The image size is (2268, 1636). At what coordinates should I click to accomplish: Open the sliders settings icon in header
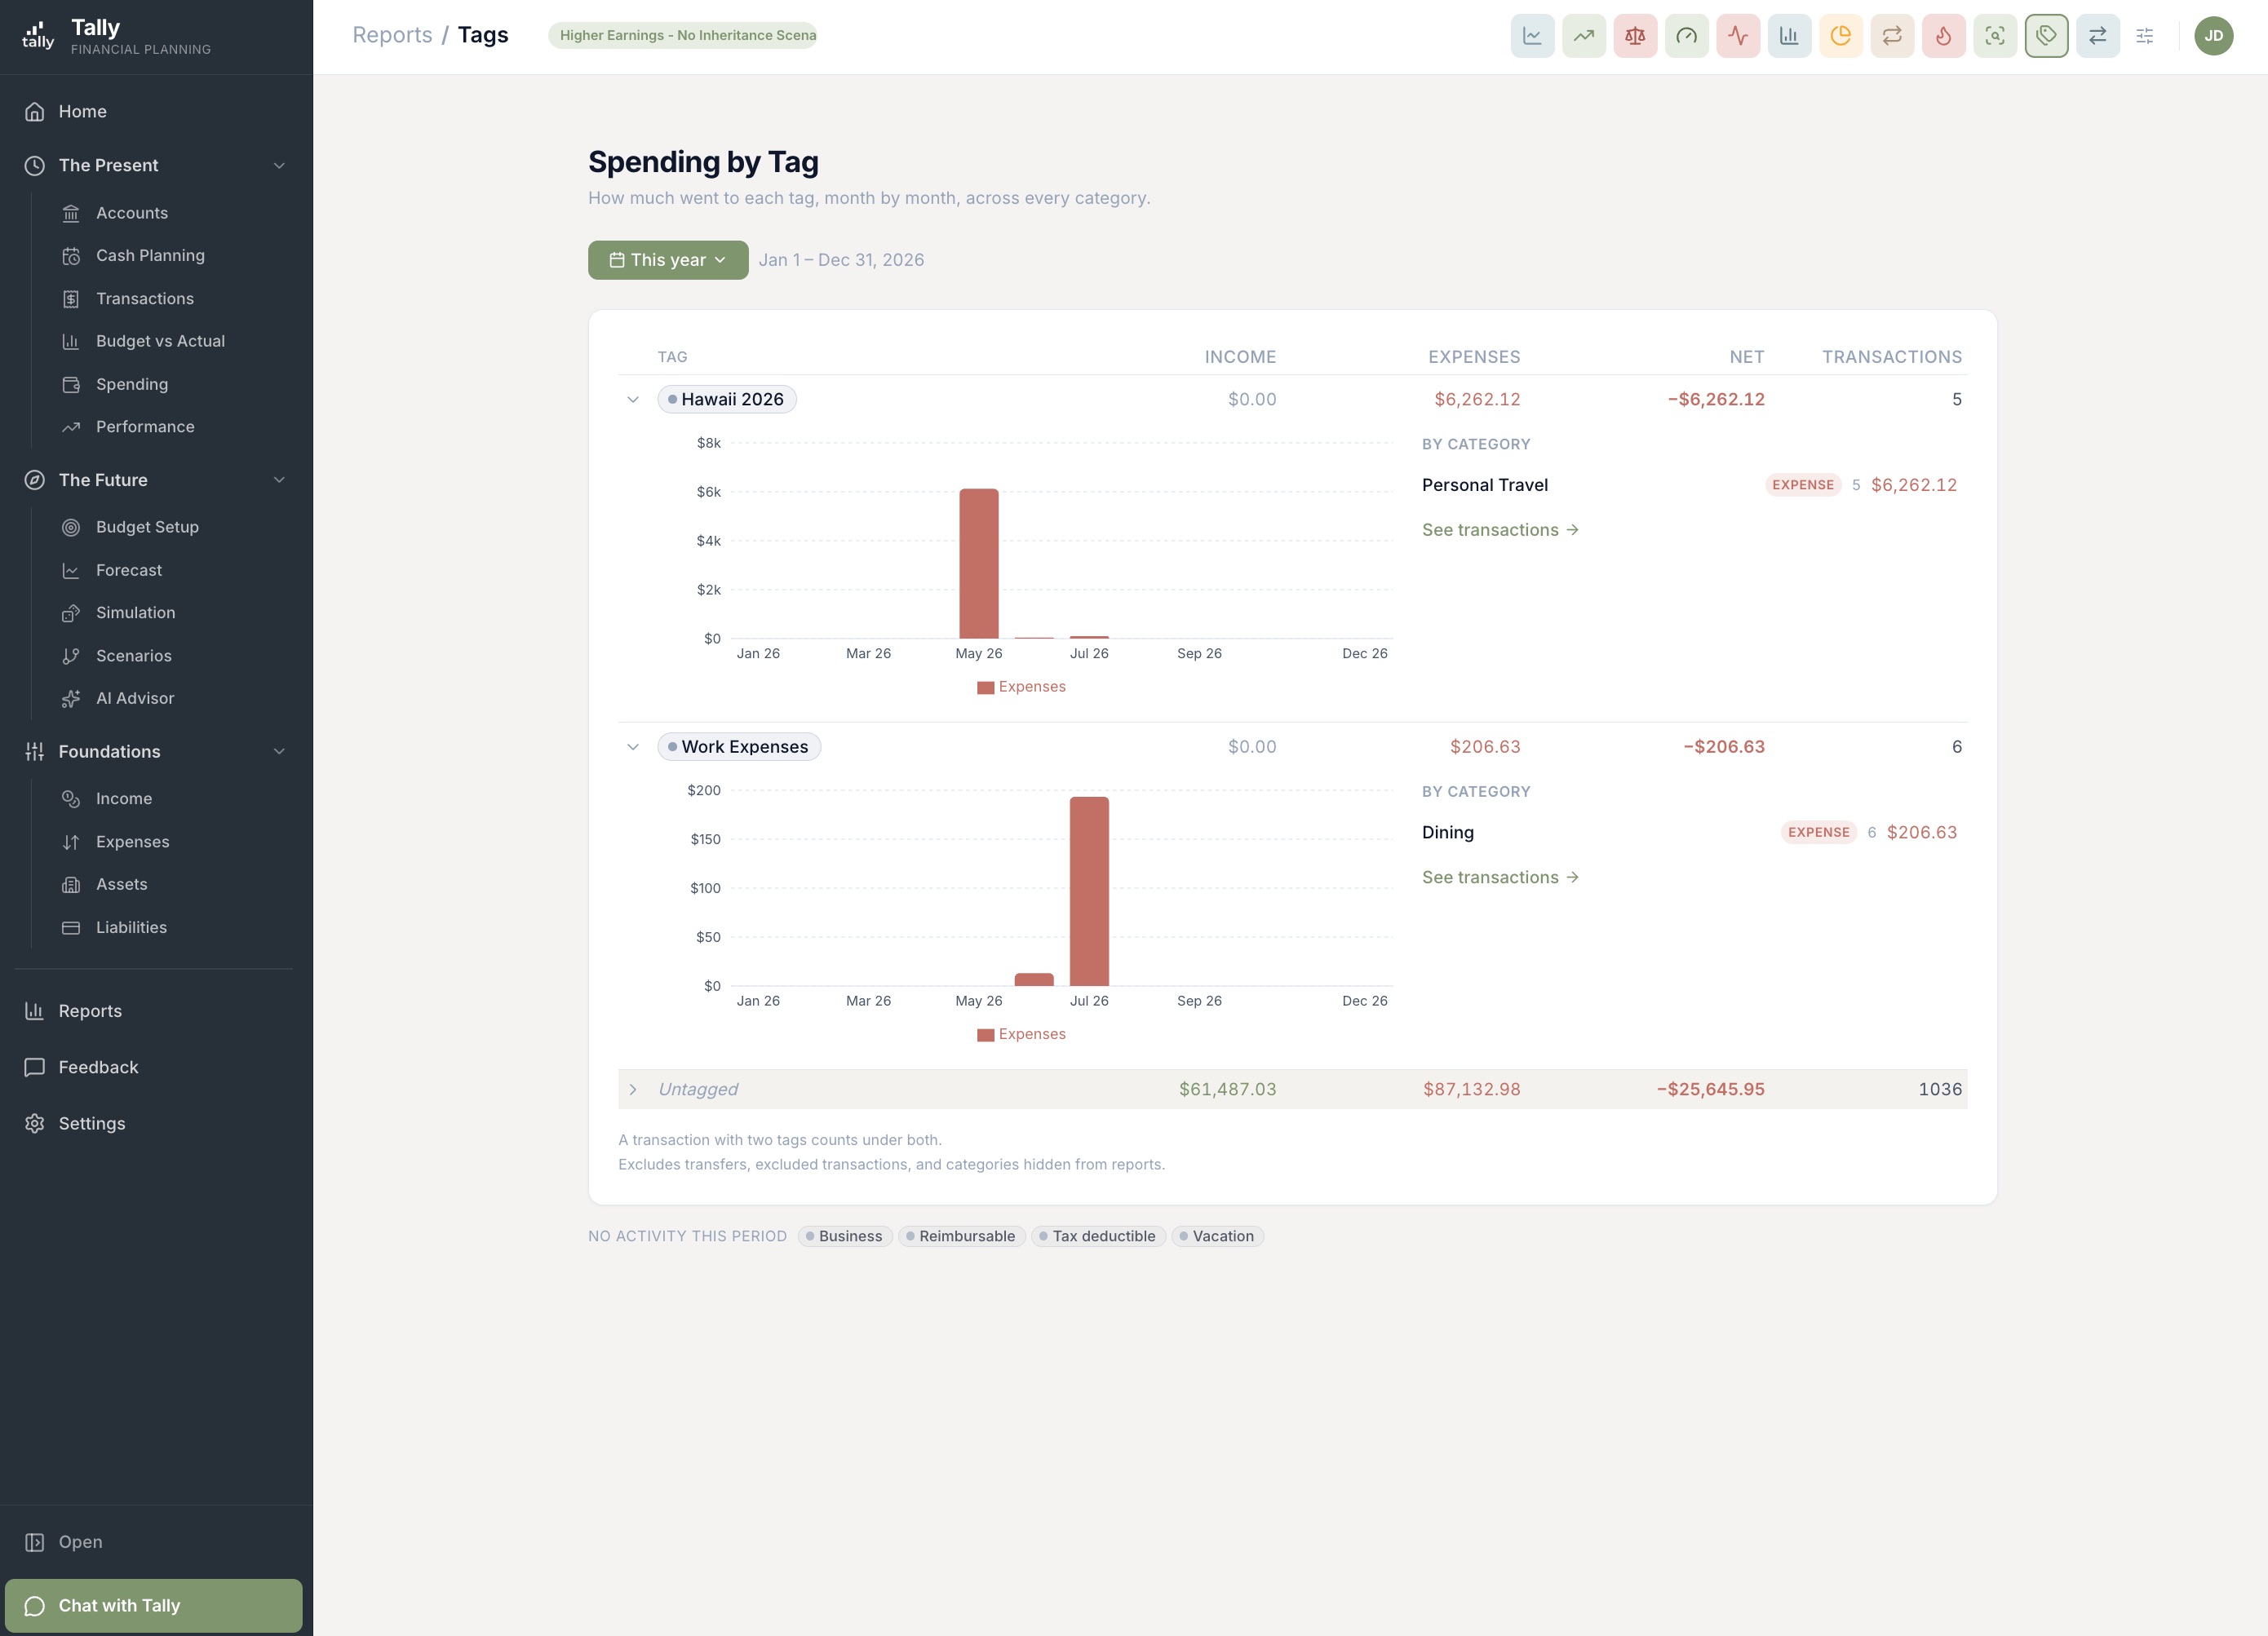click(x=2145, y=36)
